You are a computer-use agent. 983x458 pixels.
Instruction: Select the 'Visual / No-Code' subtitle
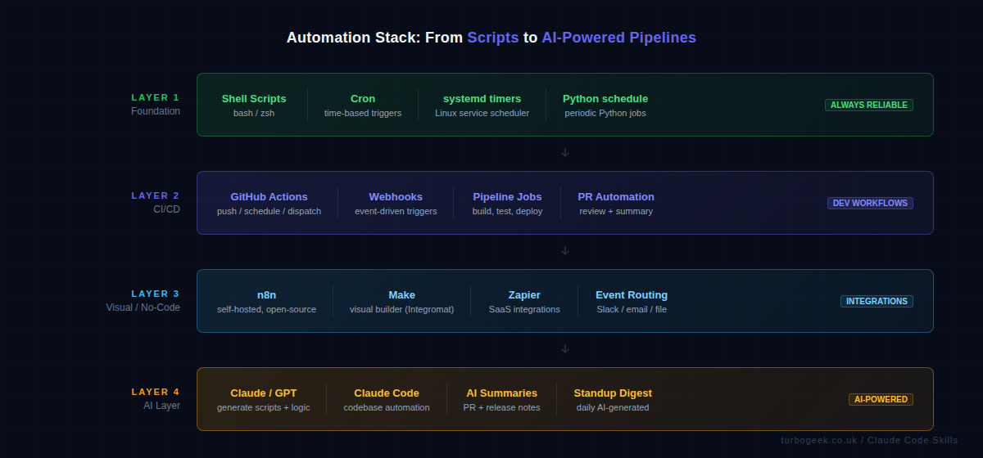[x=143, y=308]
